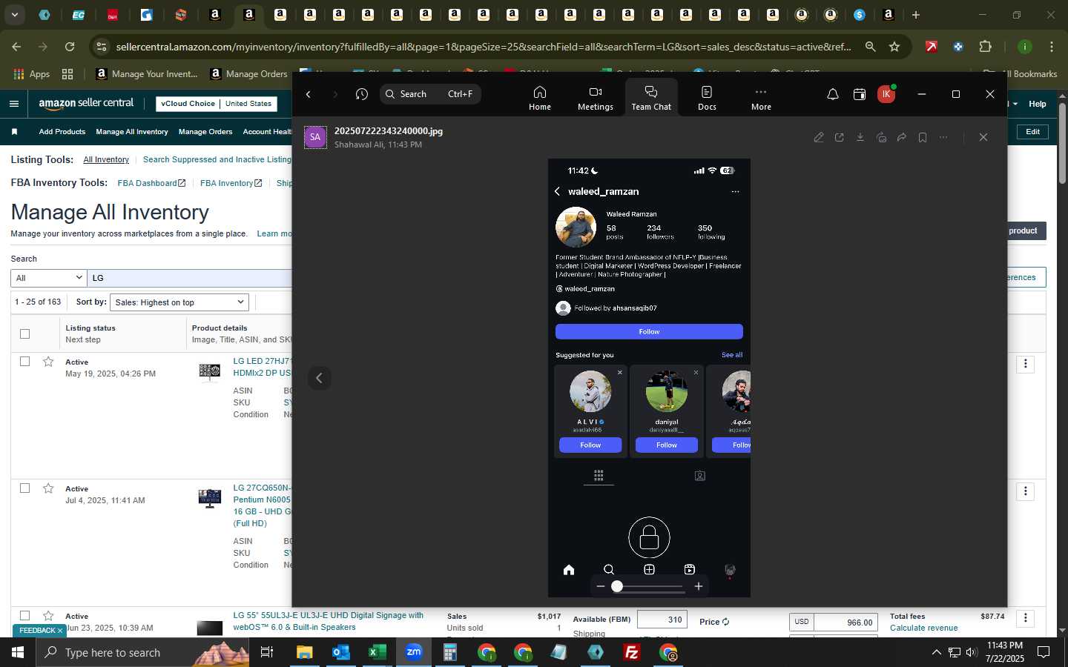Open the More menu in Zoom

[x=761, y=98]
